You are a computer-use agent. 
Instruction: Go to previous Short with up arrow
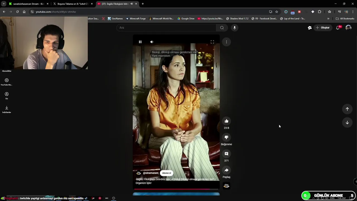point(347,109)
